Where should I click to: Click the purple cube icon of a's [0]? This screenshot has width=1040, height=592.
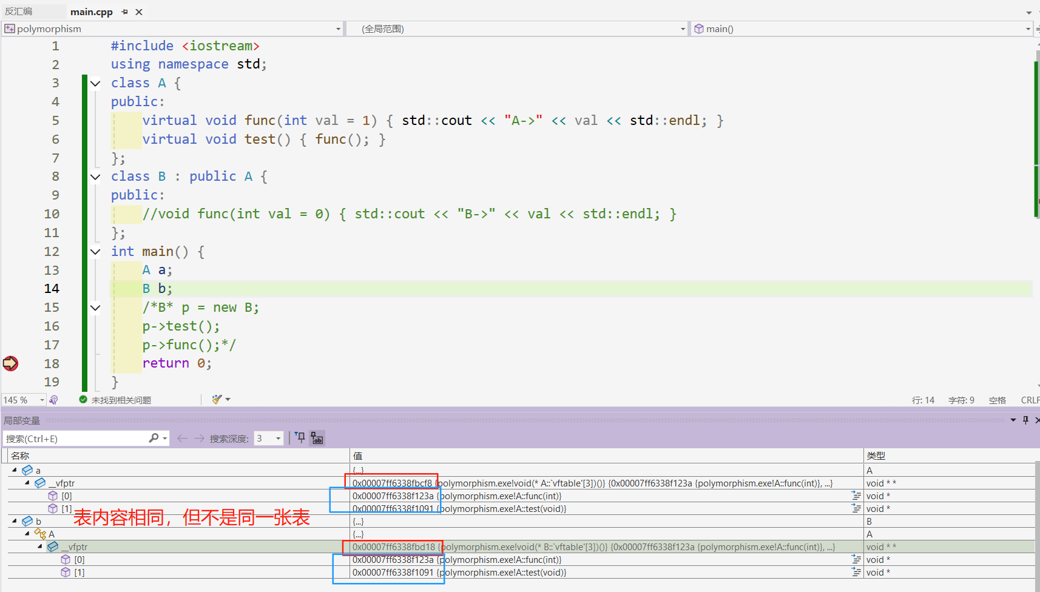[53, 496]
